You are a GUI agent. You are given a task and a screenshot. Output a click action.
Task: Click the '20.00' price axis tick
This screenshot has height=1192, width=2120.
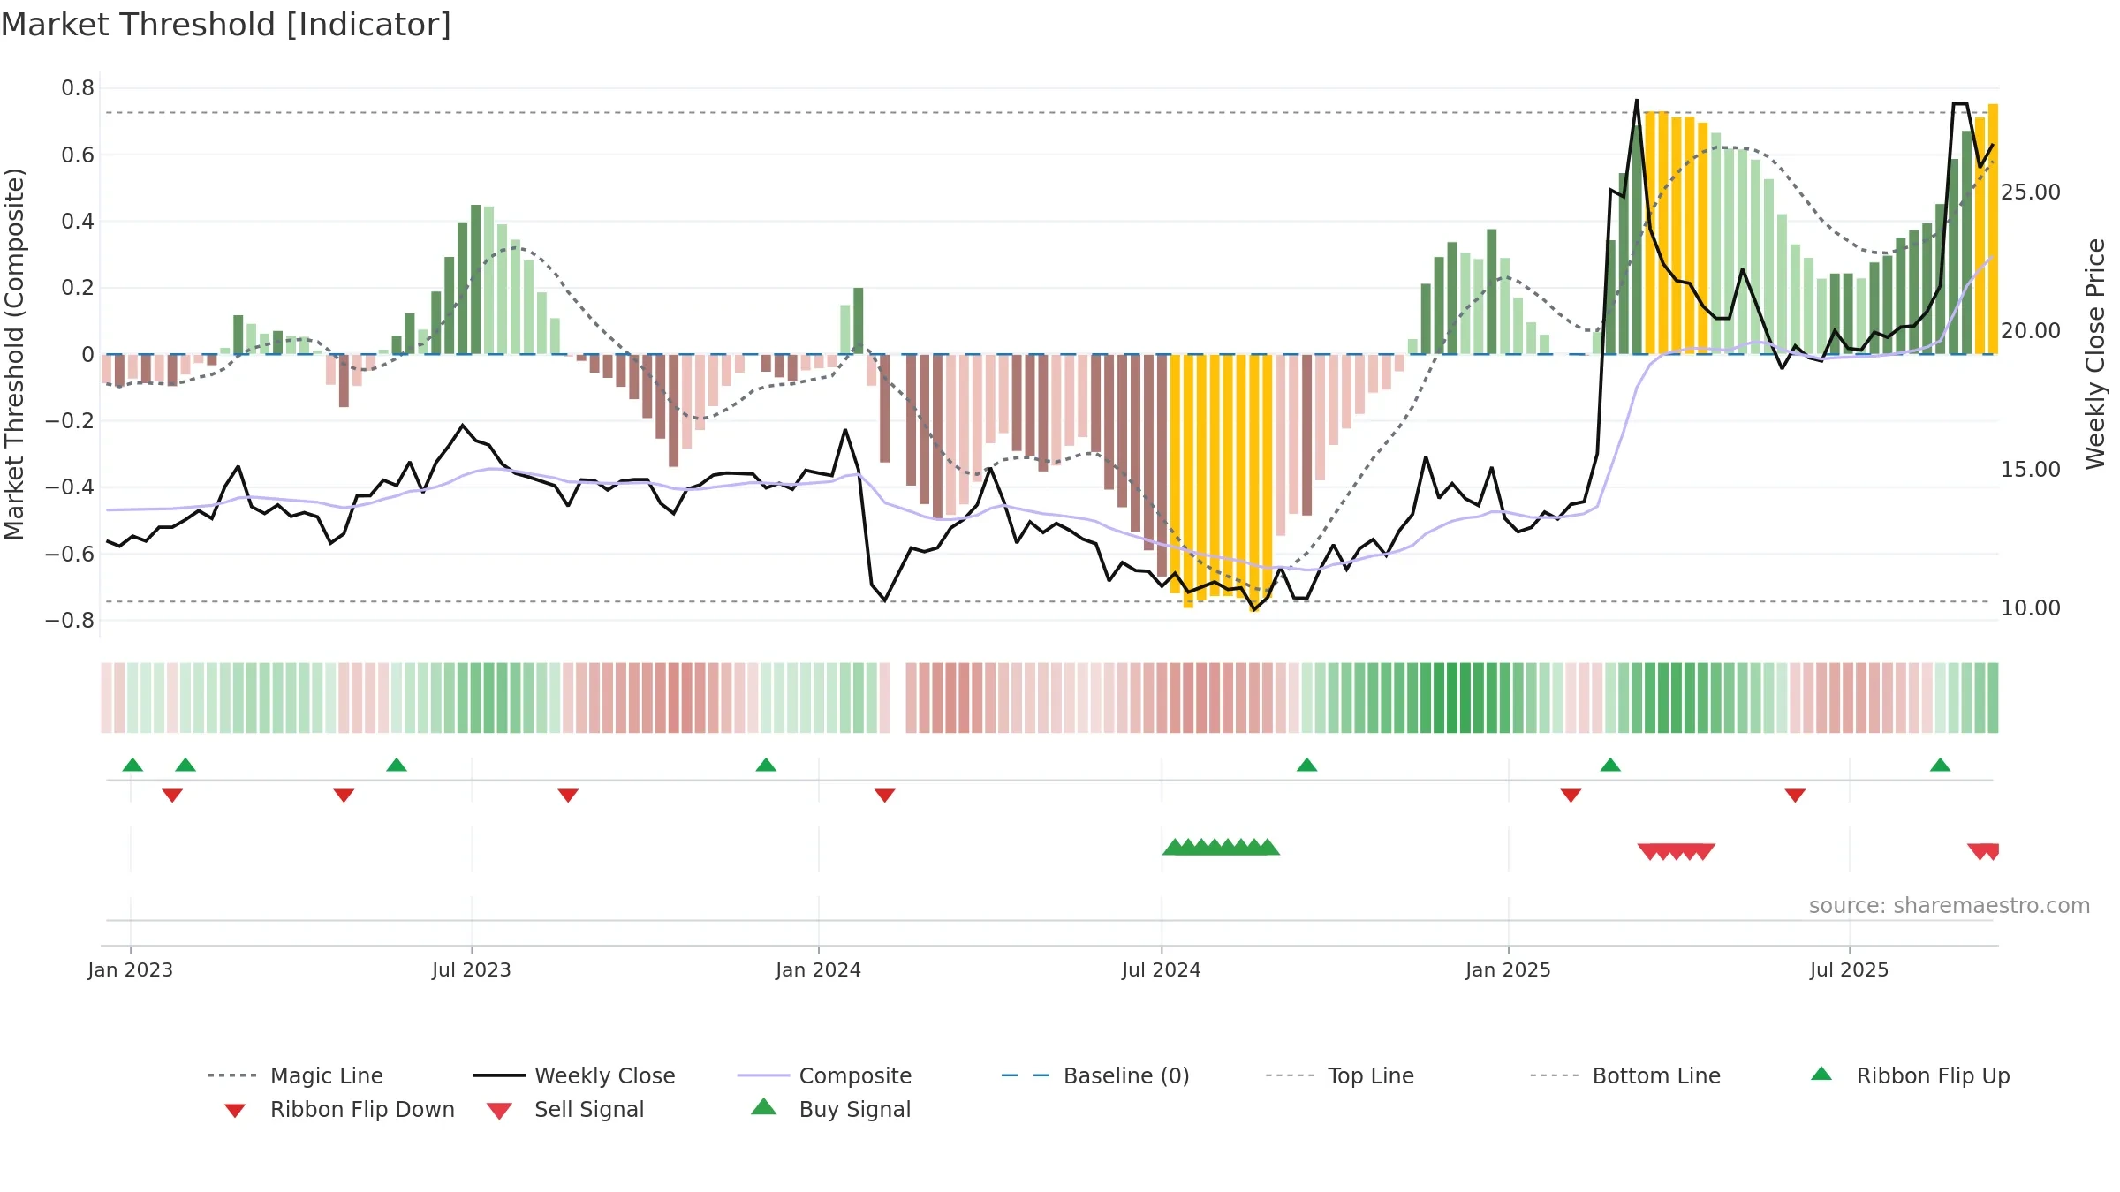coord(2031,331)
